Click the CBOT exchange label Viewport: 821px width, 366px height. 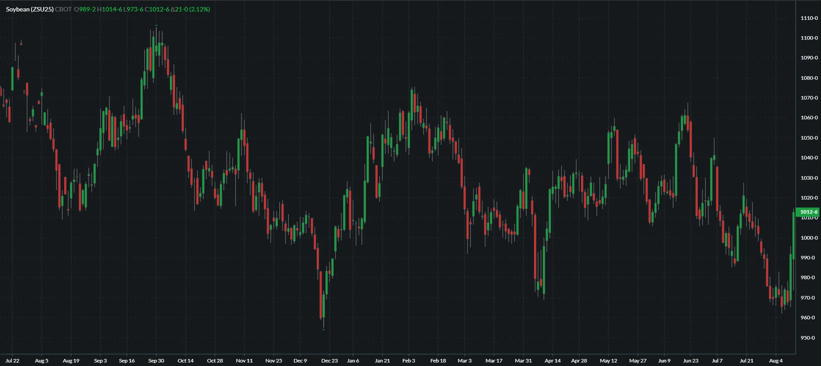[63, 9]
